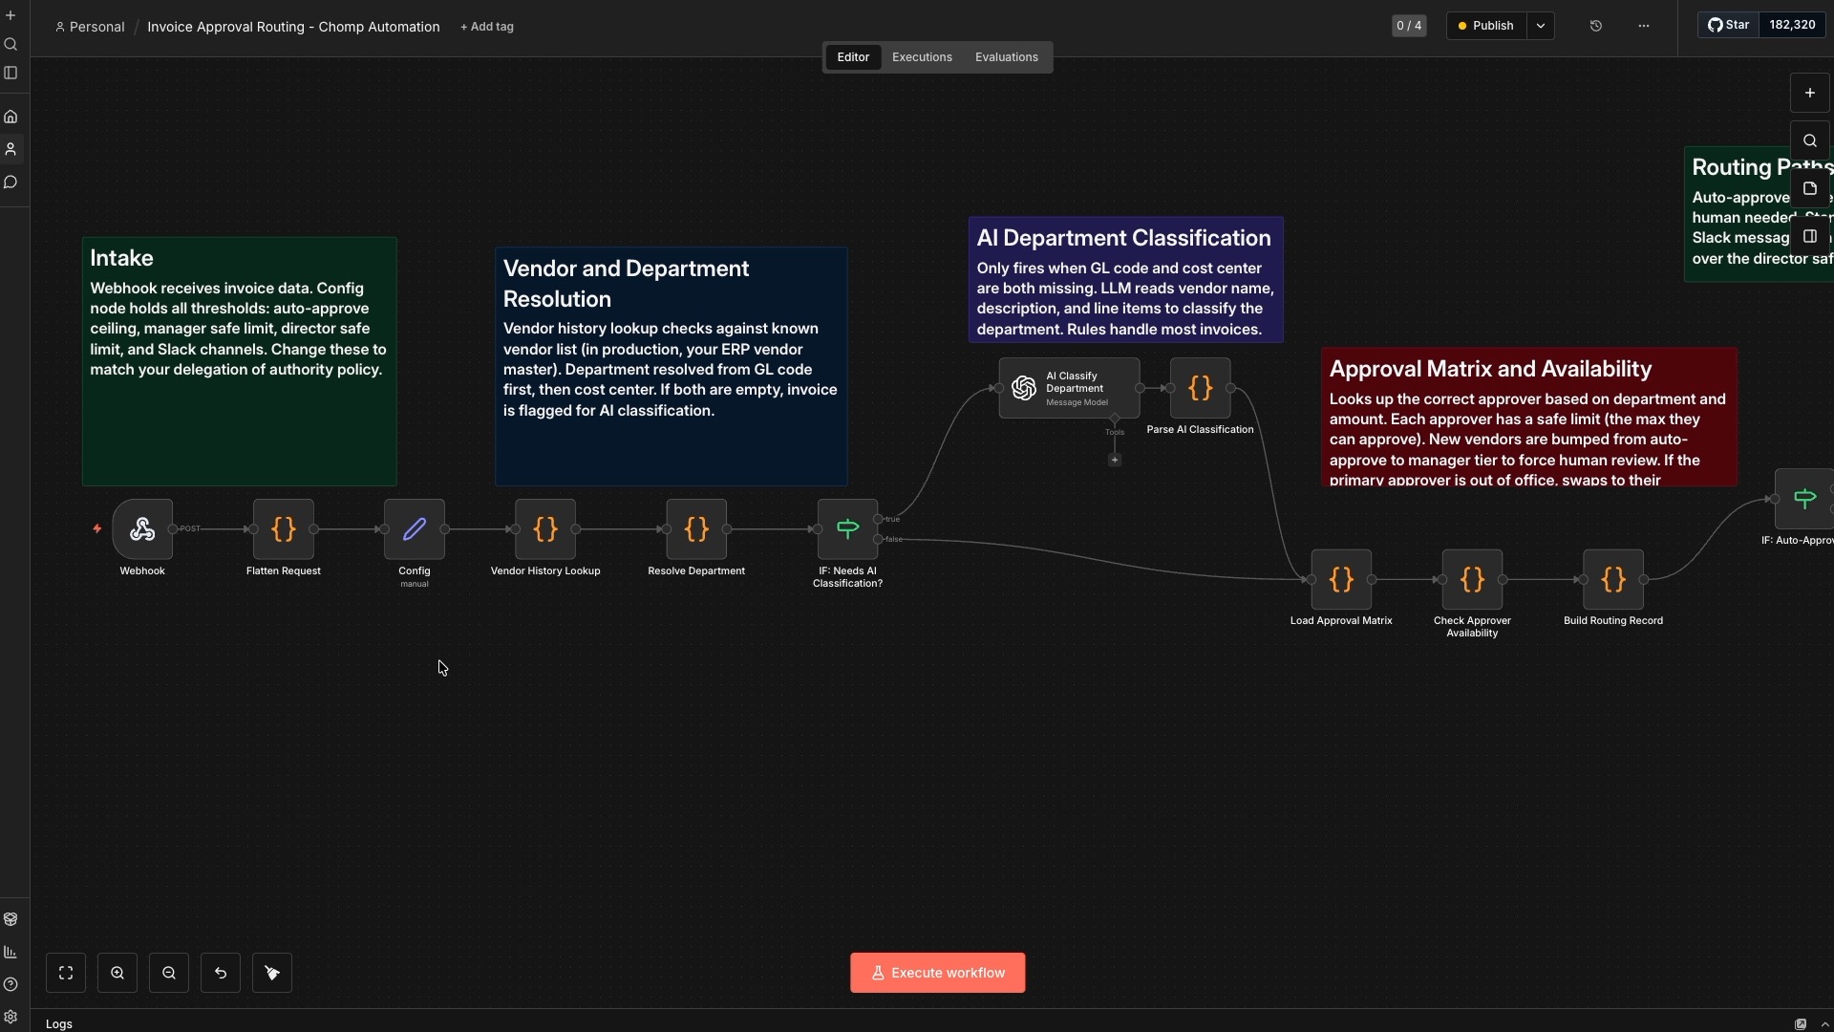Open the Publish dropdown chevron
Screen dimensions: 1834x1032
click(1540, 26)
